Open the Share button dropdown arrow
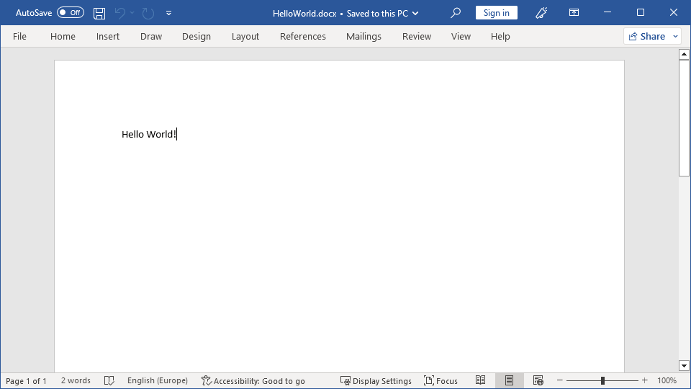Image resolution: width=691 pixels, height=389 pixels. pos(675,36)
